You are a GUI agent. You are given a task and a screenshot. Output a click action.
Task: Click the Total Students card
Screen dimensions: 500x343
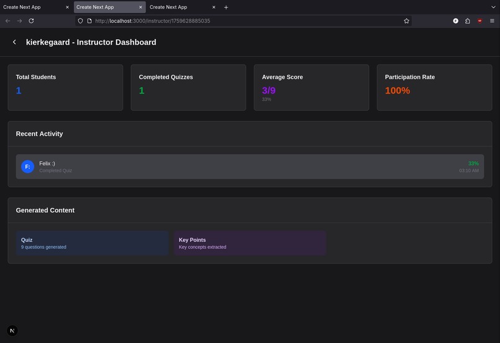65,87
